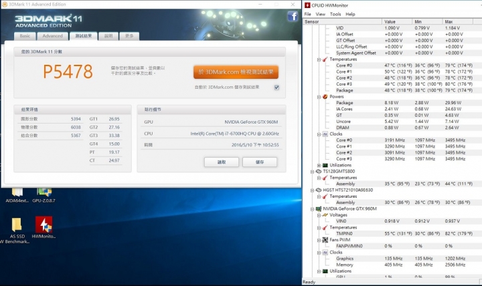Open the View menu in HWMonitor

click(320, 14)
